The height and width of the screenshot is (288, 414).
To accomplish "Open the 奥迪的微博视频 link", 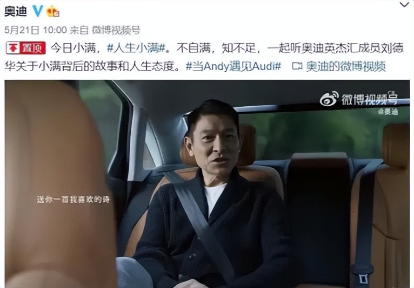I will (x=345, y=66).
